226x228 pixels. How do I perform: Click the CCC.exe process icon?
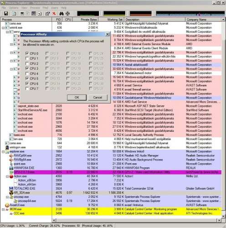tap(11, 213)
